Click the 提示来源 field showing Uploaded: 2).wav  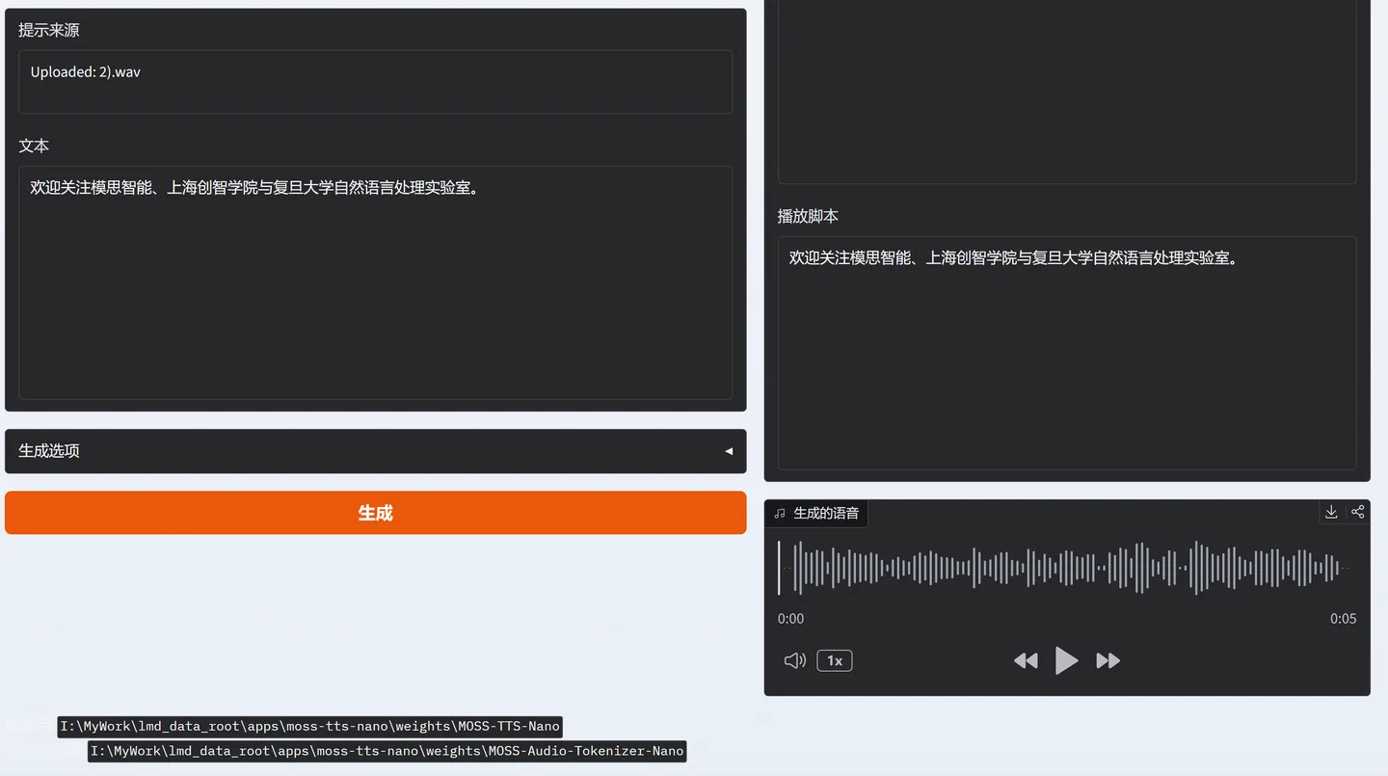(376, 82)
